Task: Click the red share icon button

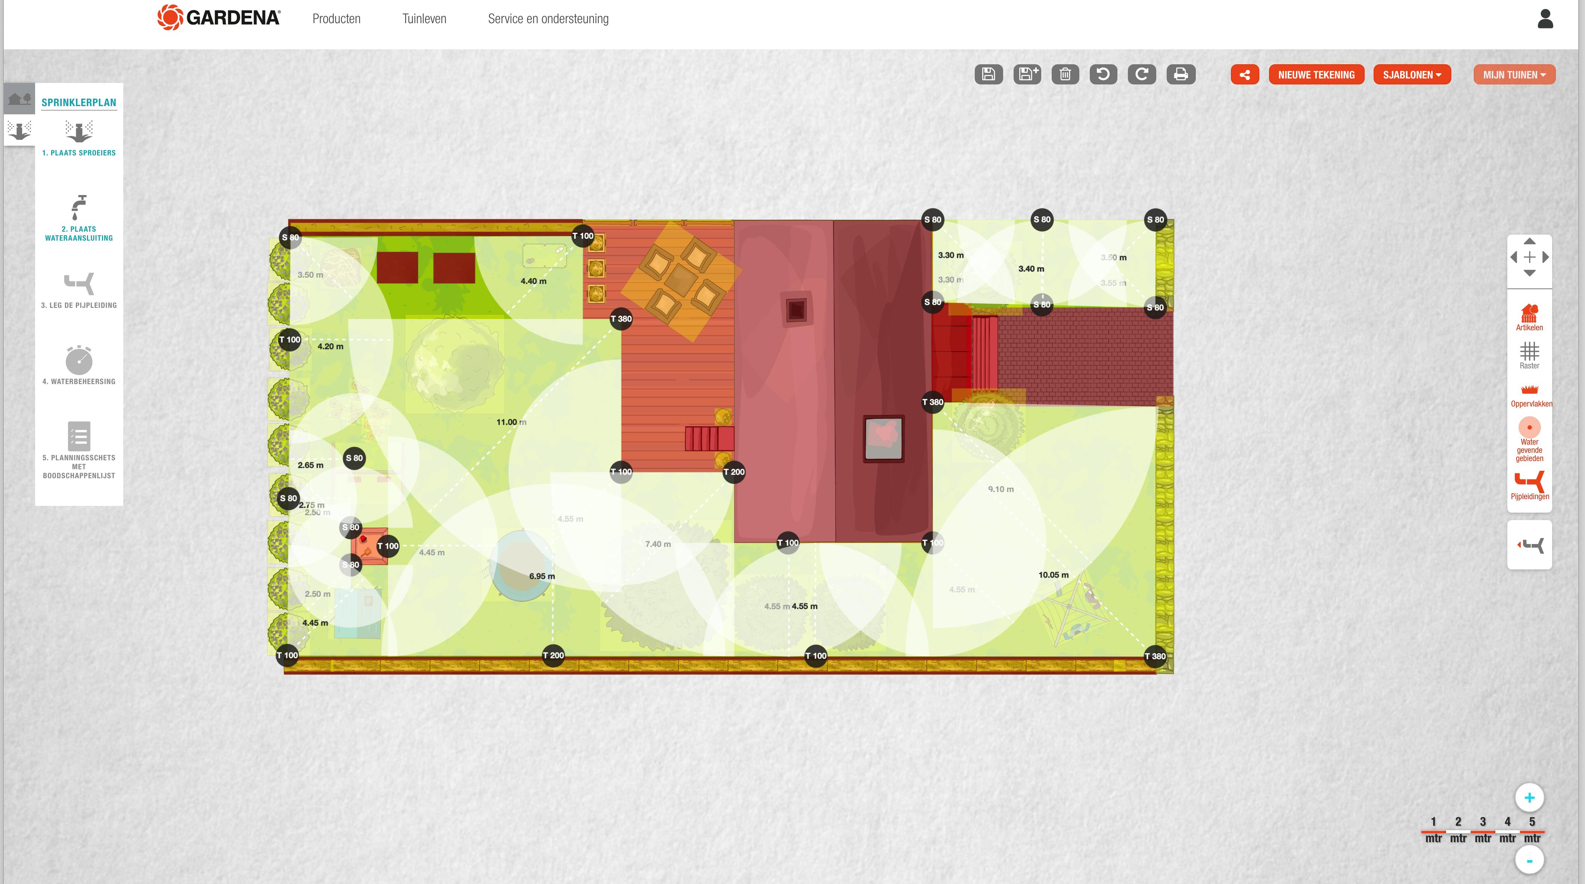Action: [1245, 74]
